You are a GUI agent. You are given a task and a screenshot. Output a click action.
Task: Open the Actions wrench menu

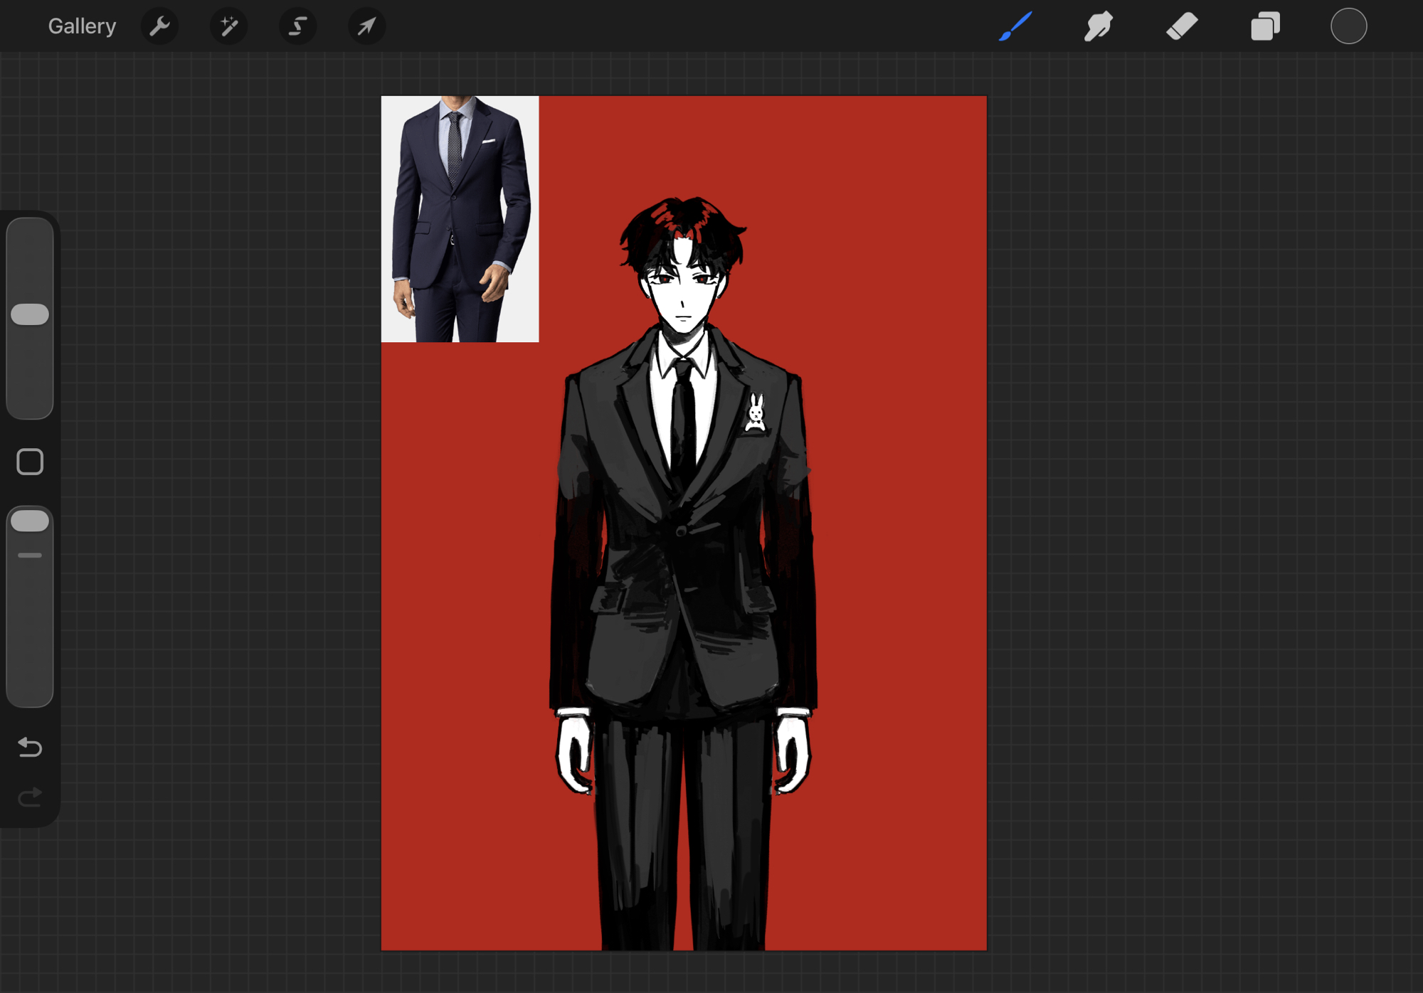tap(159, 26)
